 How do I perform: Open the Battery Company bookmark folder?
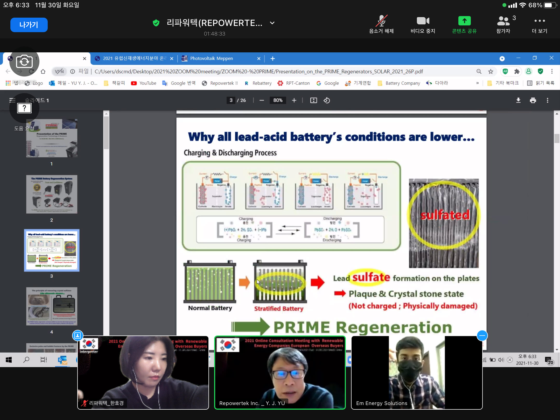pos(399,83)
